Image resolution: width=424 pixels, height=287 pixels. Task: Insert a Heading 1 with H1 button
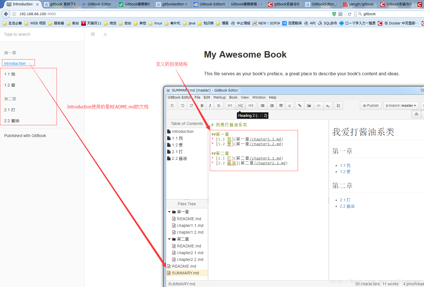click(x=230, y=106)
